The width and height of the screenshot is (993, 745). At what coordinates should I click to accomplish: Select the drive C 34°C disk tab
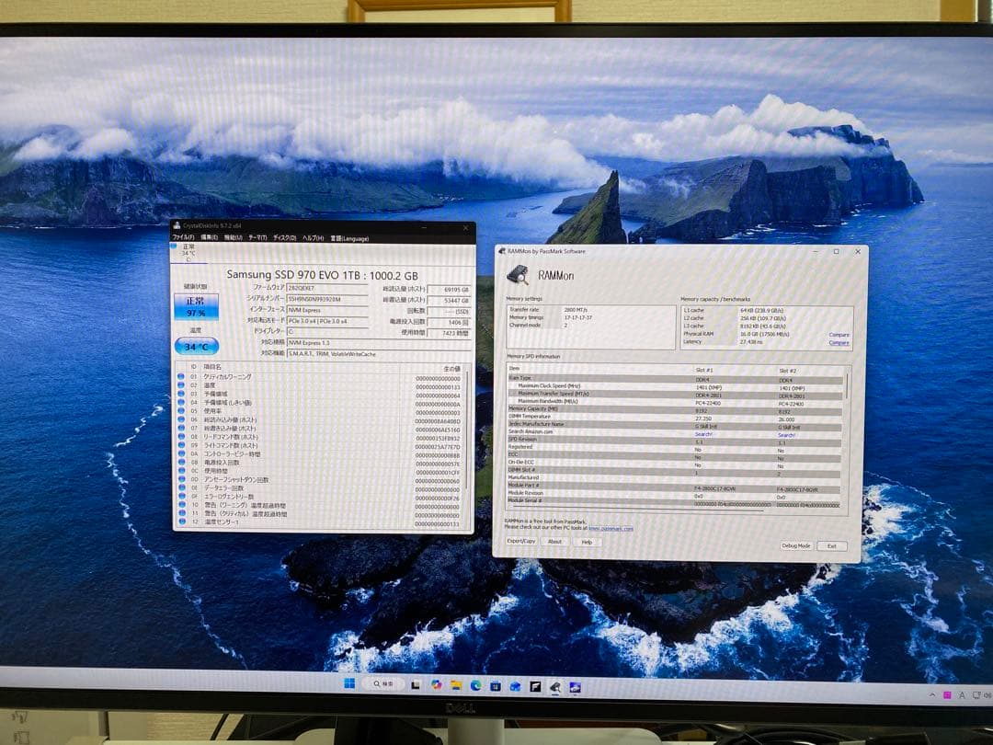pyautogui.click(x=188, y=252)
